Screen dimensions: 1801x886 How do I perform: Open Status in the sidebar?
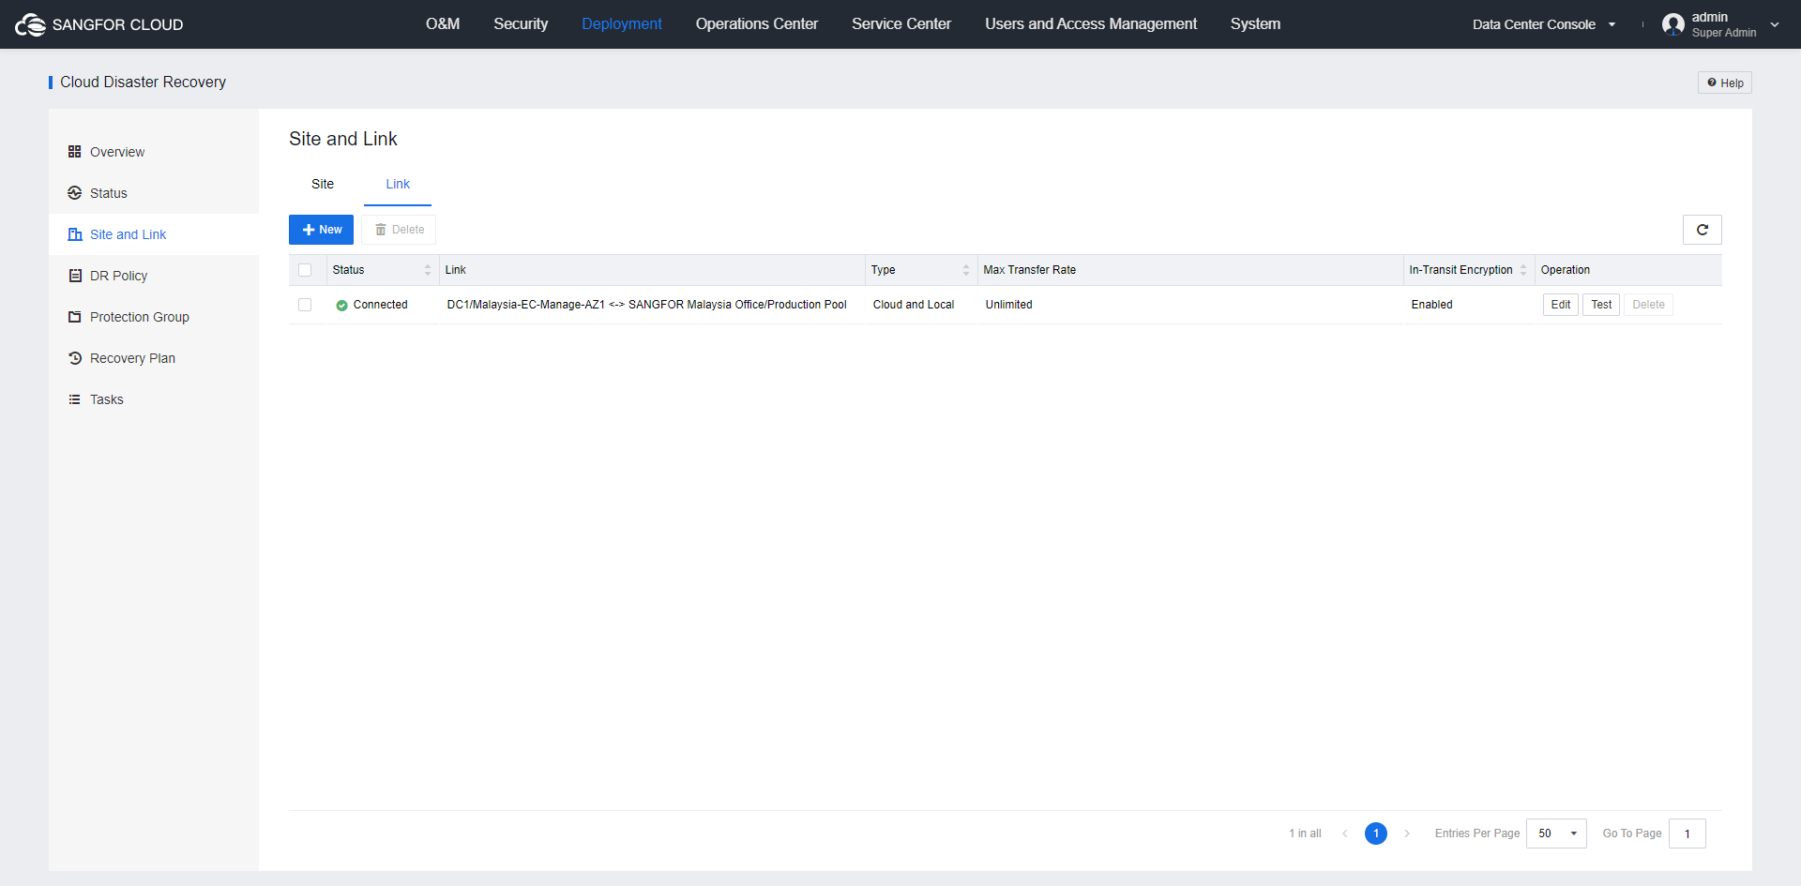coord(154,193)
